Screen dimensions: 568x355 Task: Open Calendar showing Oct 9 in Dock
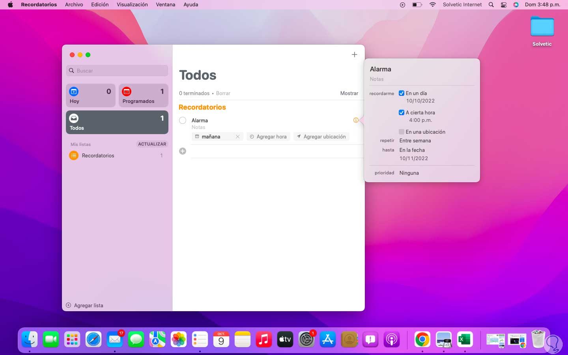coord(221,339)
